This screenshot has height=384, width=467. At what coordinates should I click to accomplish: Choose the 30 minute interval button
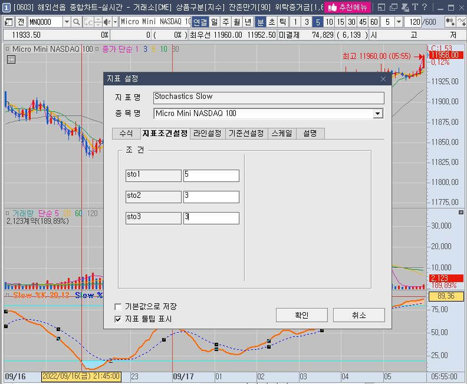pyautogui.click(x=352, y=22)
